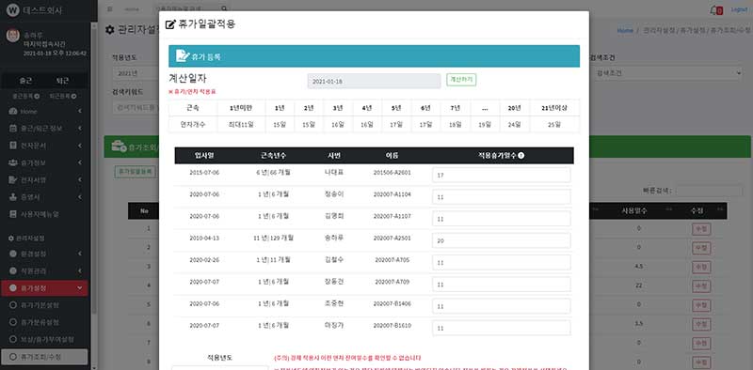The width and height of the screenshot is (753, 370).
Task: Click the leave days field with value 17
Action: (x=502, y=175)
